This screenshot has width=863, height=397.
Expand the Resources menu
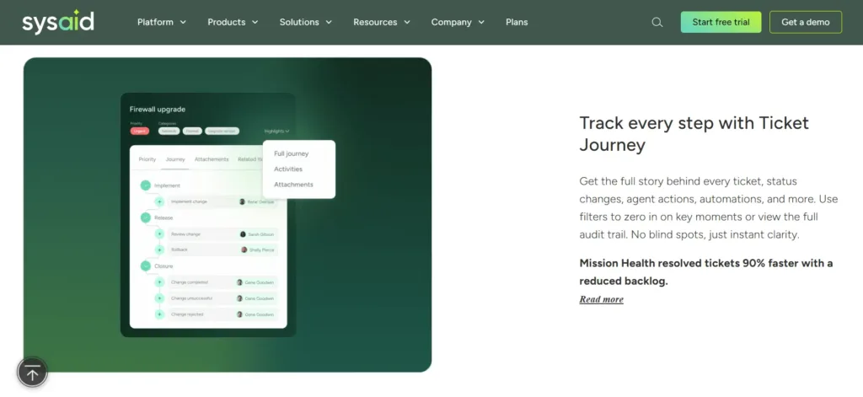click(382, 22)
